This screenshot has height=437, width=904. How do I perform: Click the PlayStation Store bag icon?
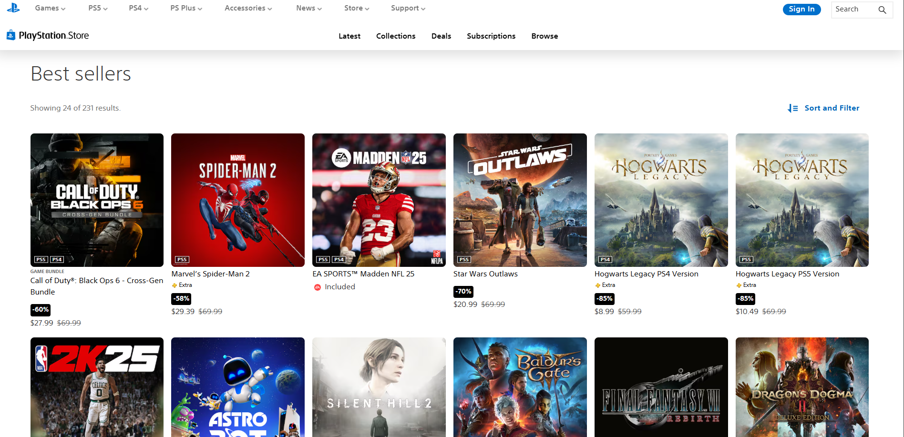pyautogui.click(x=11, y=35)
